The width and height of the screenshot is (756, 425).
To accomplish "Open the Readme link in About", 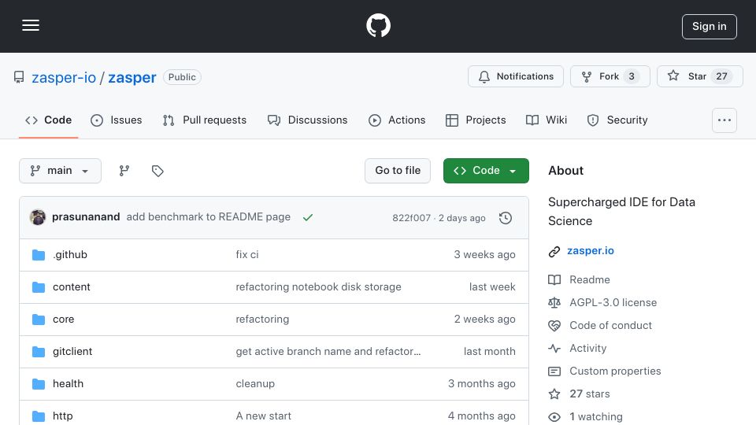I will pos(589,279).
